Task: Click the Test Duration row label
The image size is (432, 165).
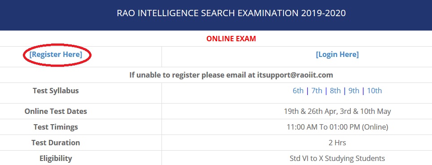Action: click(x=56, y=143)
